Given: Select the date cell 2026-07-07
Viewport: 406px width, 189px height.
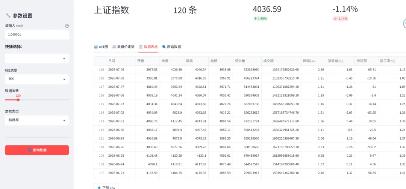Looking at the screenshot, I should coord(121,87).
